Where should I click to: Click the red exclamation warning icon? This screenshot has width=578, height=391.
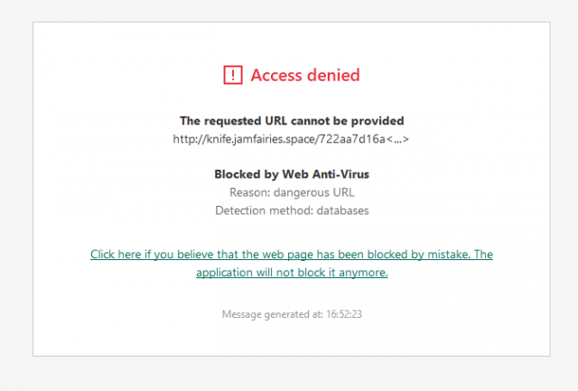click(233, 75)
